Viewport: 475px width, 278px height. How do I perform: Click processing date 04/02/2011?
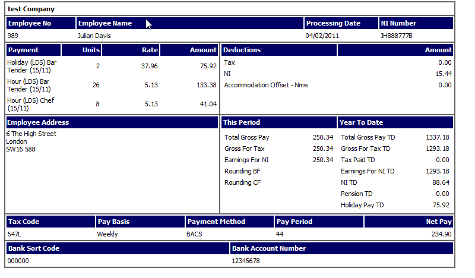322,36
